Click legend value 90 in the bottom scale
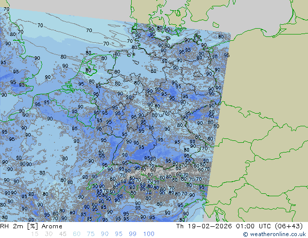Image resolution: width=308 pixels, height=238 pixels. coord(104,234)
